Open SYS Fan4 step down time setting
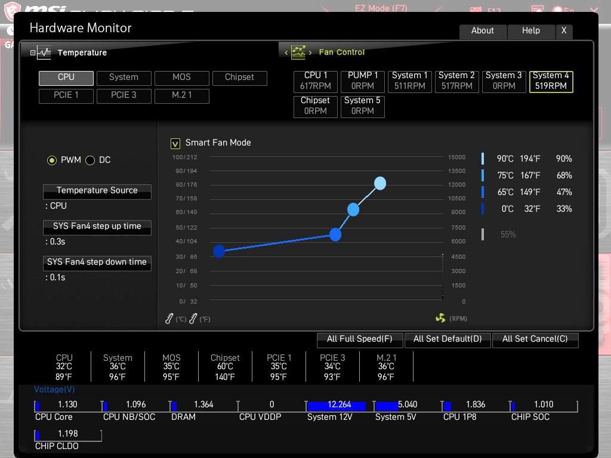 97,263
